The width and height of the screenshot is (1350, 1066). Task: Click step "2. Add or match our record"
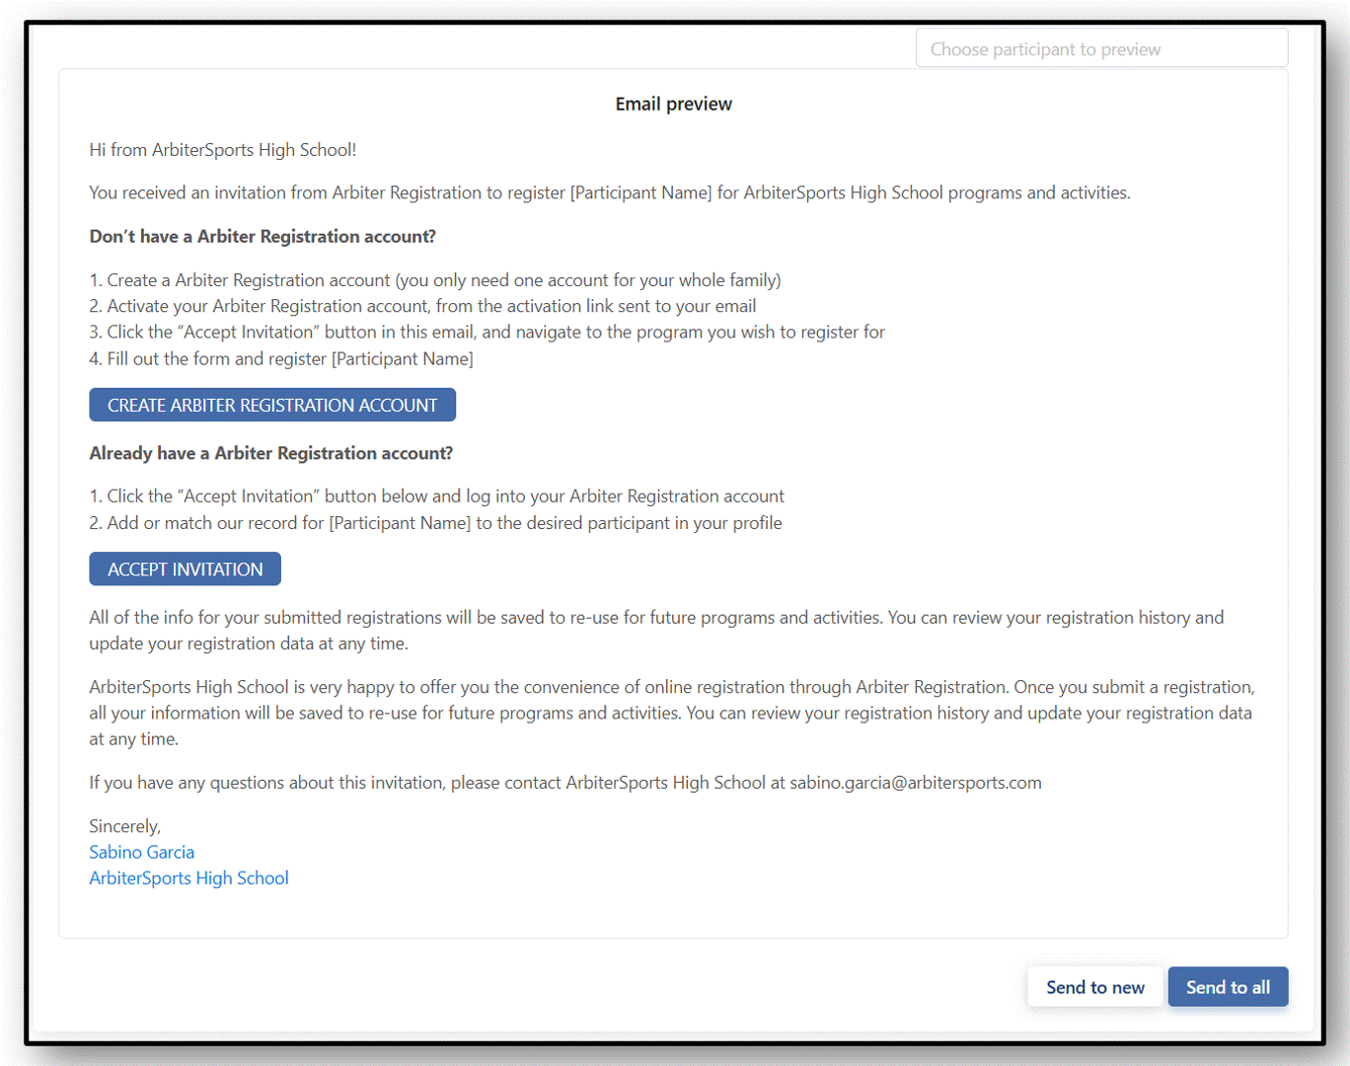pos(436,522)
